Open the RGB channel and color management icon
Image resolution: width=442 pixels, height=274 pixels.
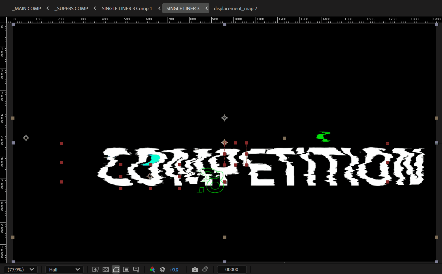[x=152, y=269]
